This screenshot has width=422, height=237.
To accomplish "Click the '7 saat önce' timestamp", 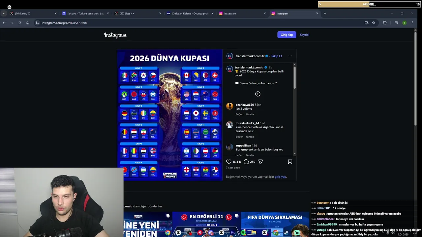I will [x=233, y=168].
